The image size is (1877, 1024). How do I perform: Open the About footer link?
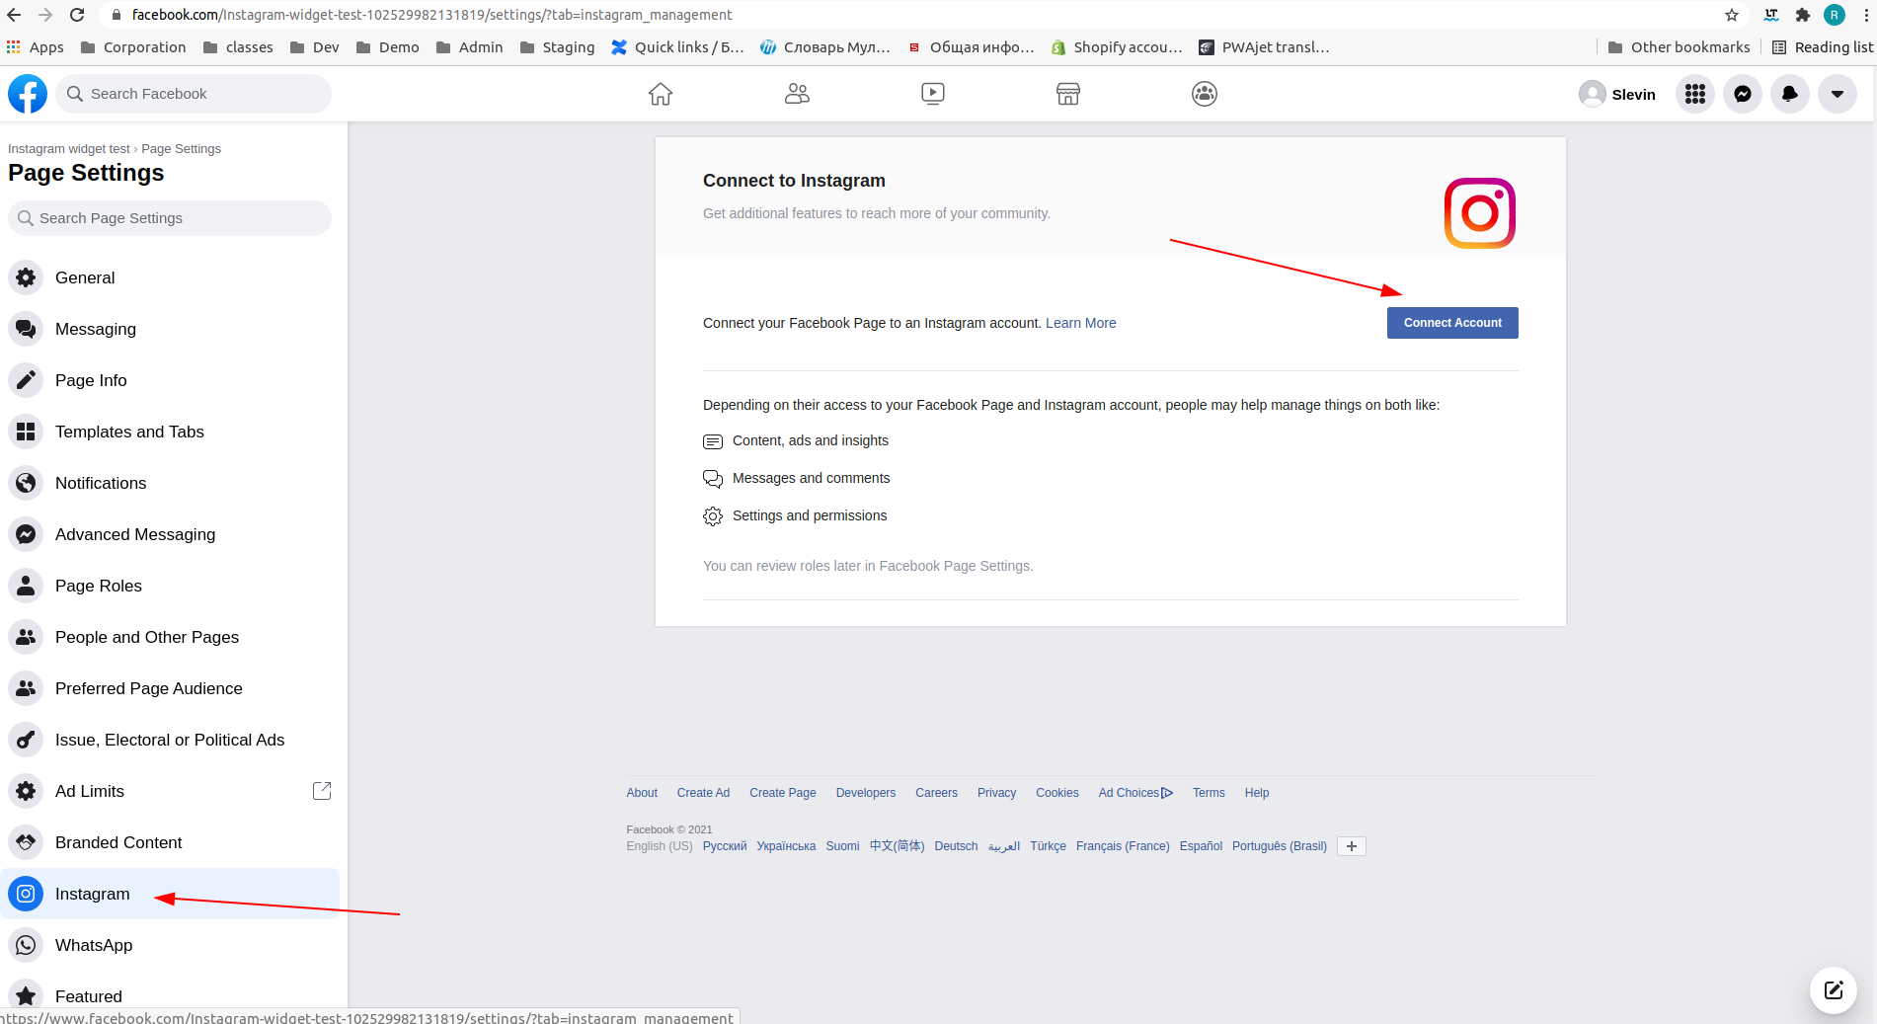pos(642,793)
